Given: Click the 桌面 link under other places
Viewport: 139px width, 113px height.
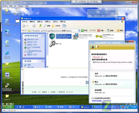Looking at the screenshot, I should 29,65.
